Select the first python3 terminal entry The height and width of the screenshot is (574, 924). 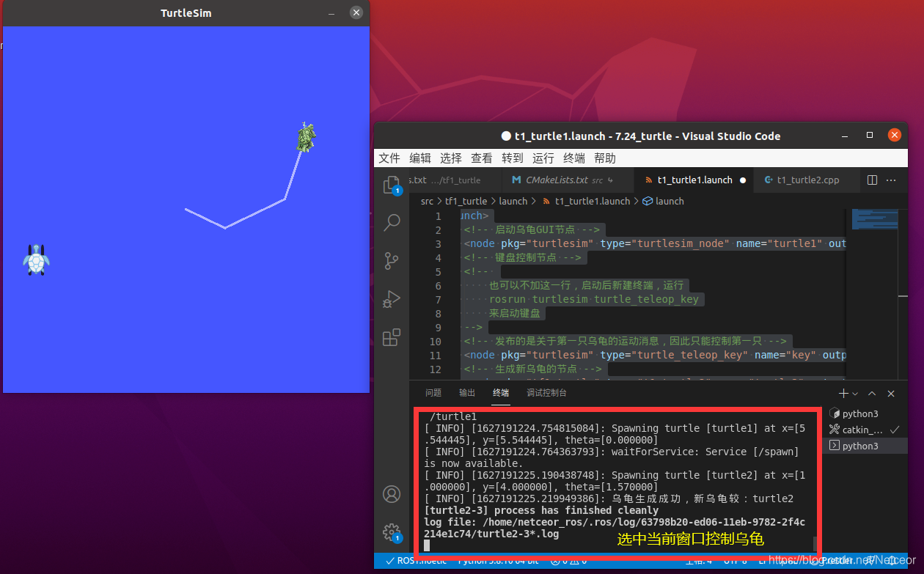(x=865, y=414)
